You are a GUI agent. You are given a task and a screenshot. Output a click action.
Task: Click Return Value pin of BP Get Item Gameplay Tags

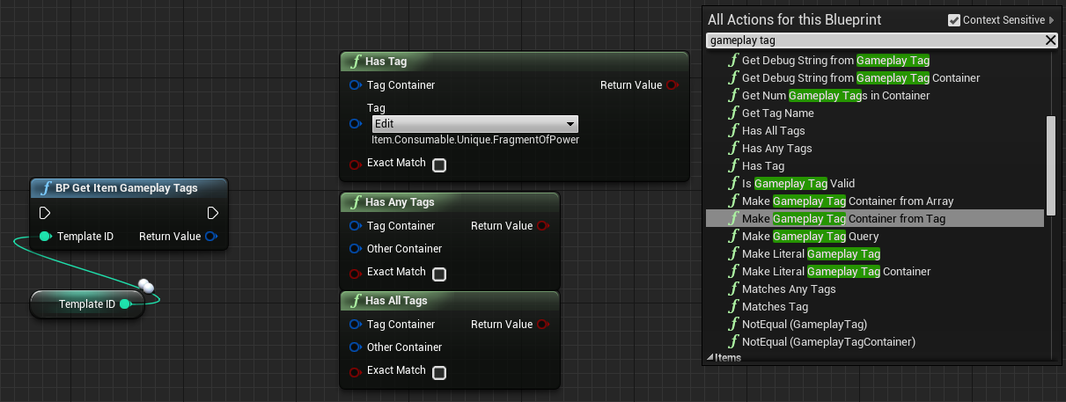[211, 237]
